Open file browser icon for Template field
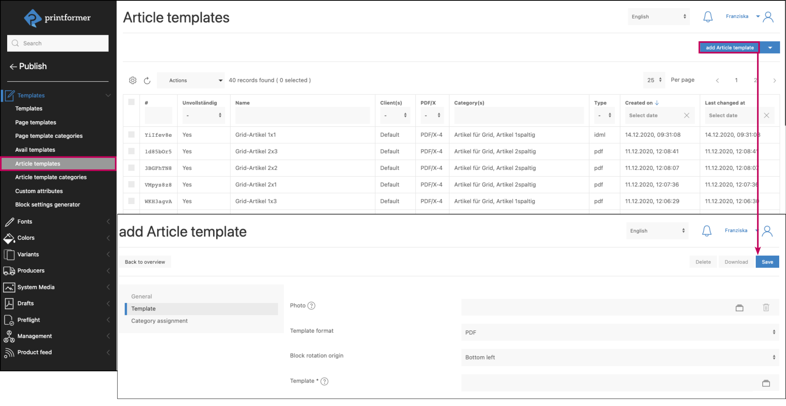786x406 pixels. click(x=766, y=383)
